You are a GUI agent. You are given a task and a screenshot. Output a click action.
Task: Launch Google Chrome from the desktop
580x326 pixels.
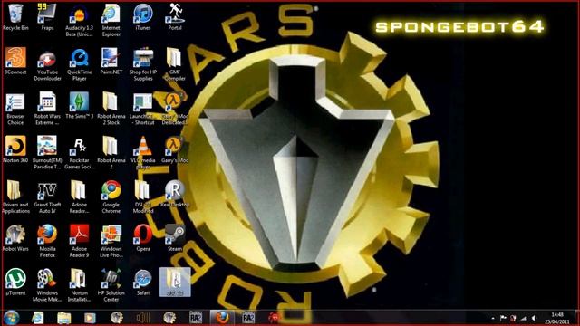point(111,197)
